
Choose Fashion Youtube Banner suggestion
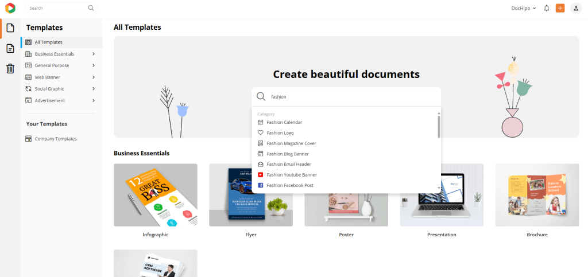[x=292, y=175]
